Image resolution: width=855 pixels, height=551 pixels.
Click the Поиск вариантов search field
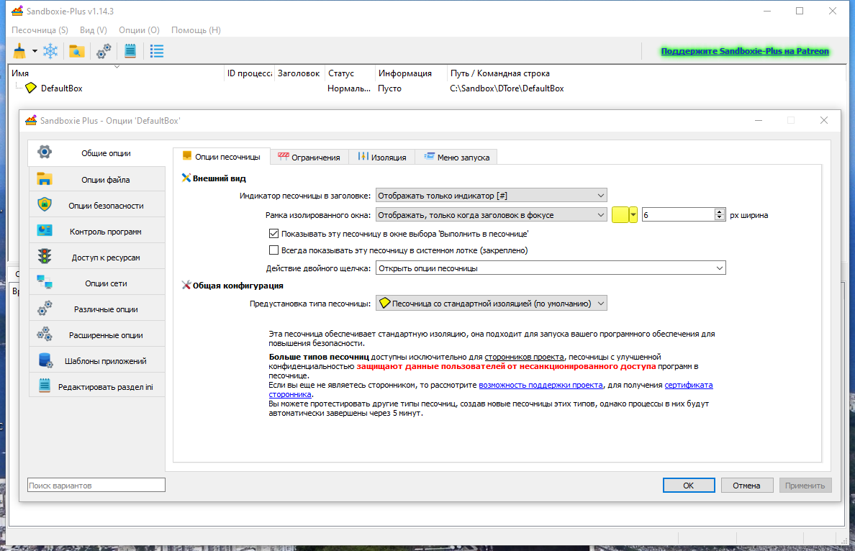96,485
